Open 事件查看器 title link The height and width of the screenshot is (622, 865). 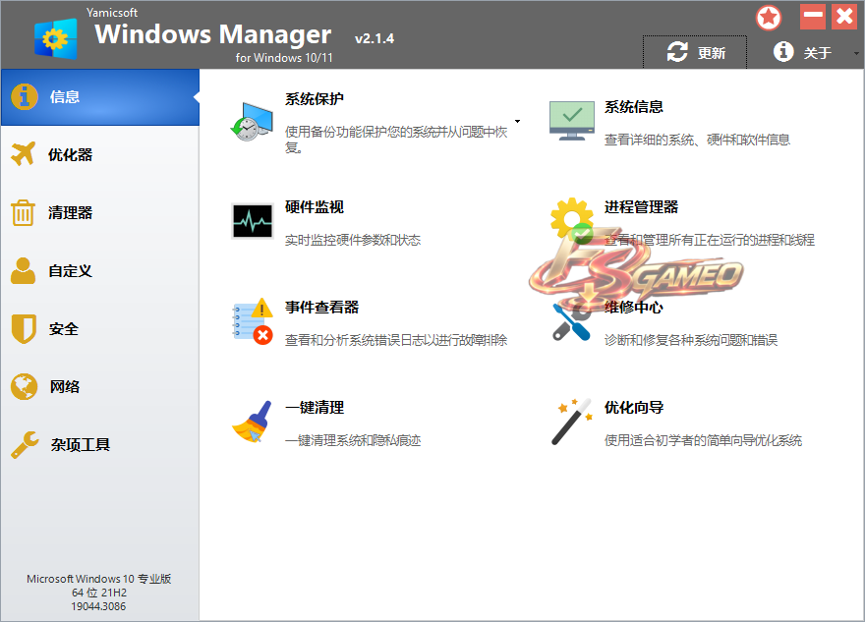[321, 308]
